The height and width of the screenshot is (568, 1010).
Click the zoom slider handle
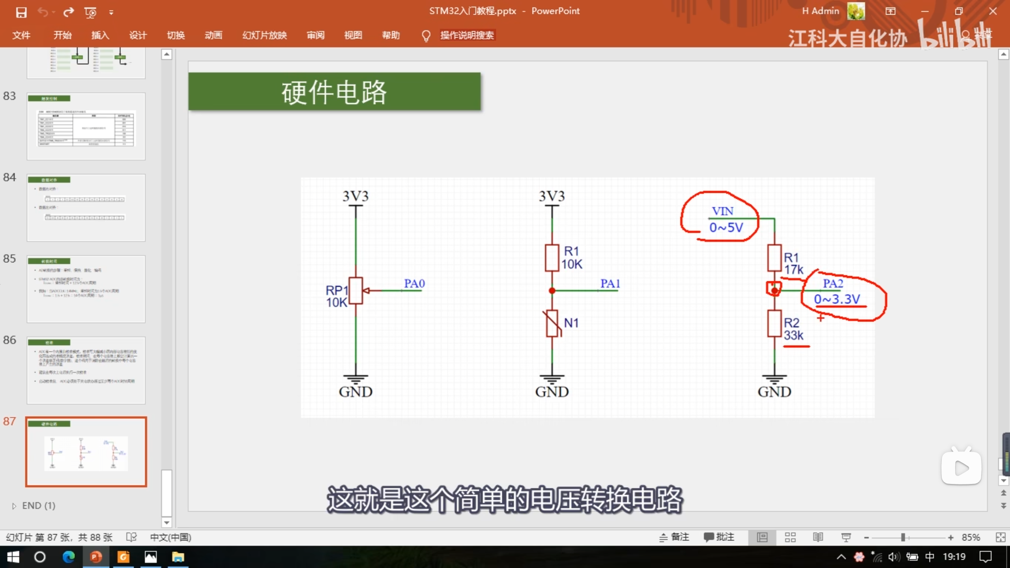pyautogui.click(x=903, y=537)
